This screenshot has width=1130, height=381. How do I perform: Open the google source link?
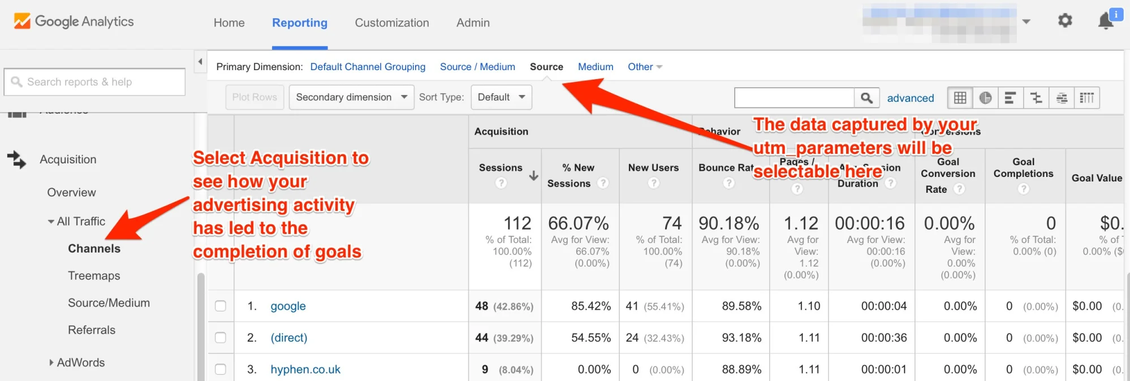[x=288, y=306]
